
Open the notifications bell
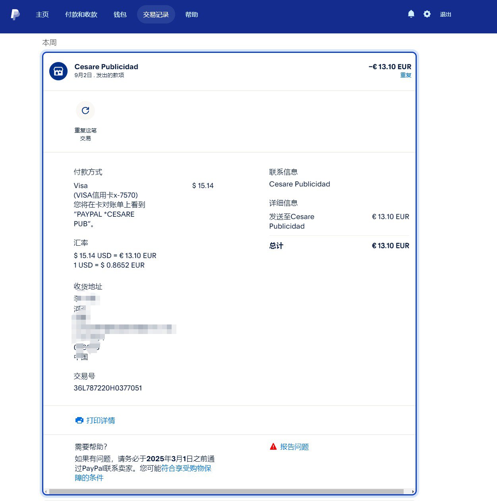coord(411,14)
